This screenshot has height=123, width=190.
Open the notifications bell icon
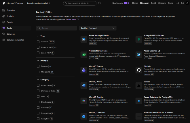pyautogui.click(x=178, y=3)
